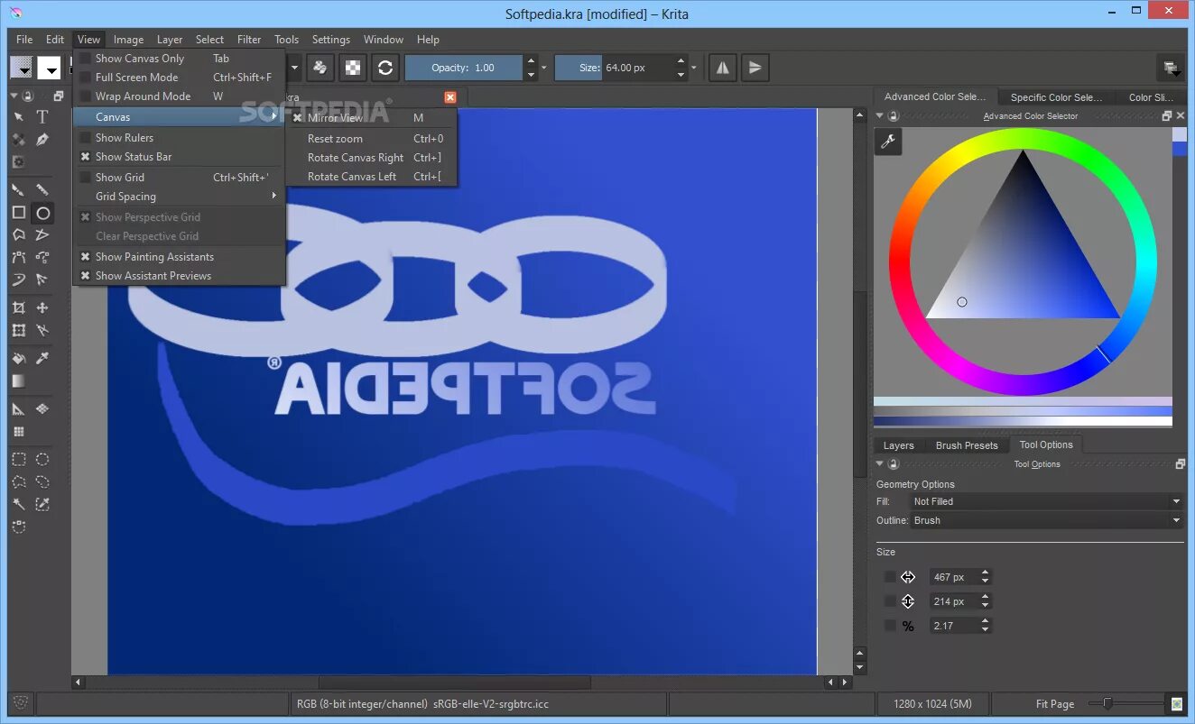
Task: Uncheck Show Assistant Previews
Action: click(179, 275)
